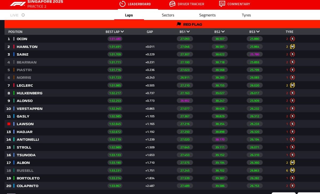Switch to the Sectors tab
320x194 pixels.
[168, 15]
